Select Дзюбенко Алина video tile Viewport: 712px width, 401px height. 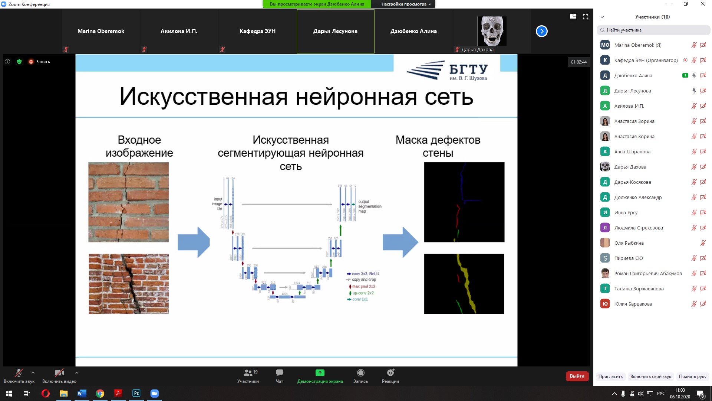(413, 31)
